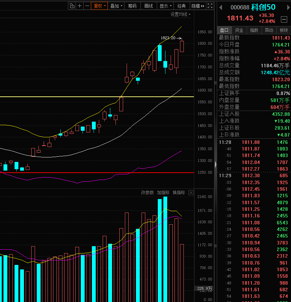The height and width of the screenshot is (302, 291).
Task: Expand the 设置均线 moving average settings
Action: pyautogui.click(x=180, y=15)
